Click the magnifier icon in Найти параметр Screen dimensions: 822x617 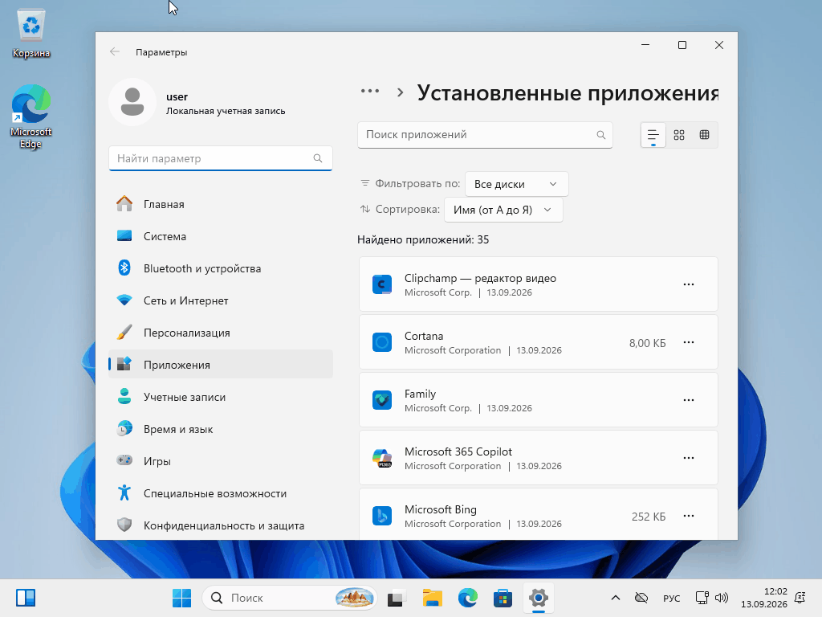[318, 158]
